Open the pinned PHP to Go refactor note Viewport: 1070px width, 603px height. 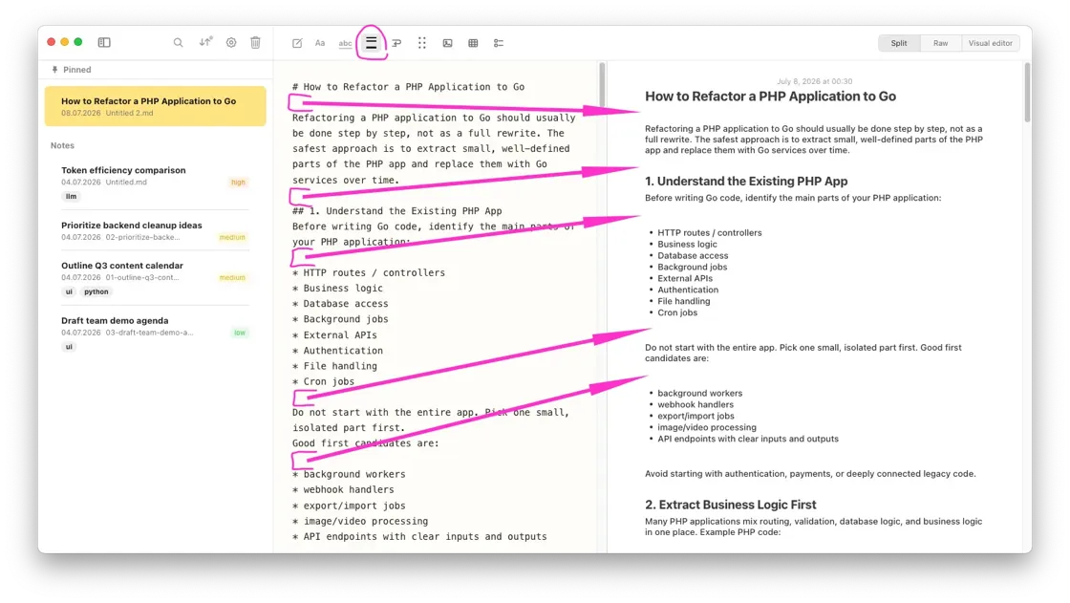(156, 106)
